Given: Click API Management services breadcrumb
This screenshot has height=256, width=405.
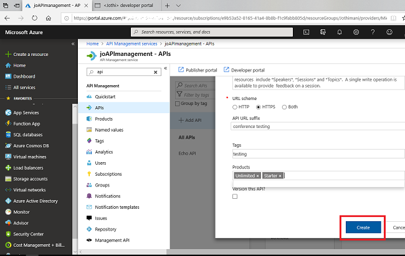Looking at the screenshot, I should [131, 43].
